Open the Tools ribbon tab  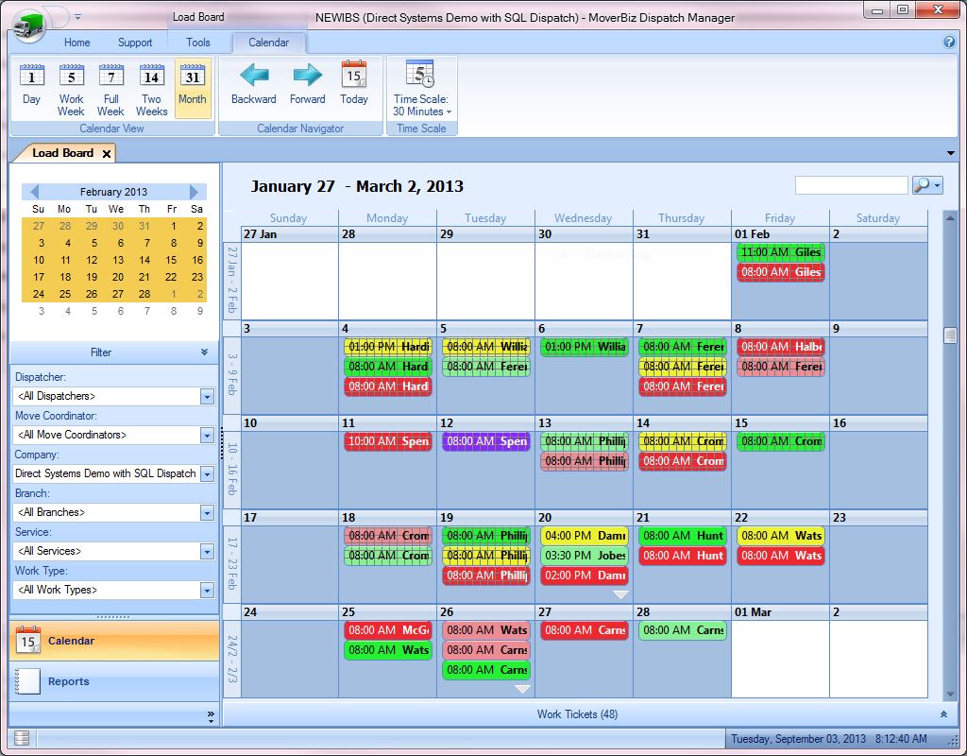tap(198, 43)
